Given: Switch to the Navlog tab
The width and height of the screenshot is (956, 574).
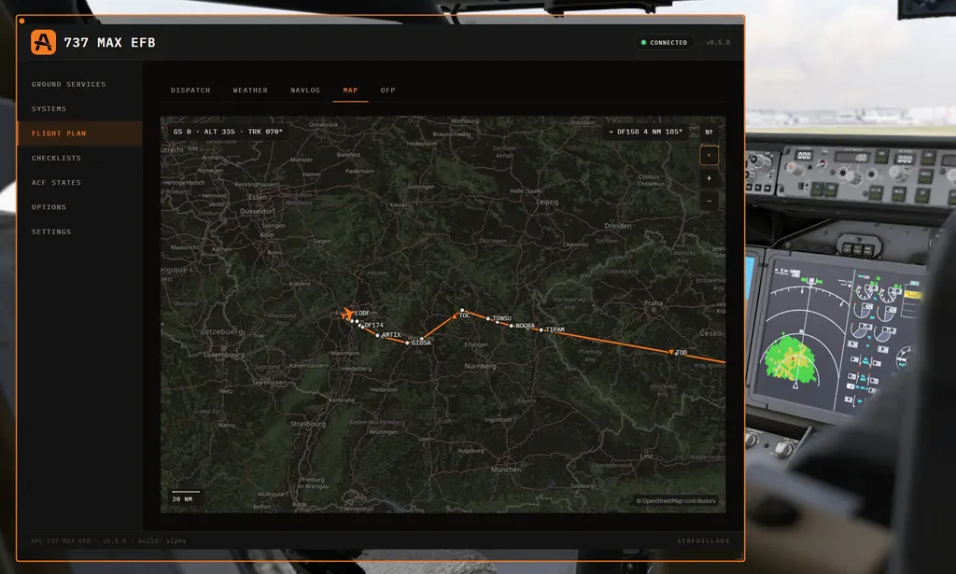Looking at the screenshot, I should pos(305,91).
